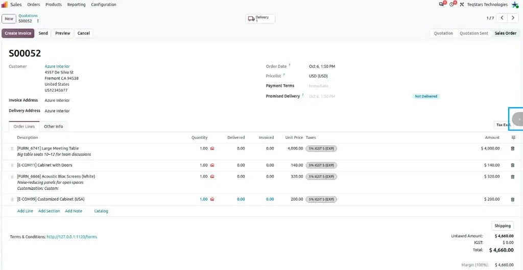Grab the drag handle of Customized Cabinet

pyautogui.click(x=12, y=200)
